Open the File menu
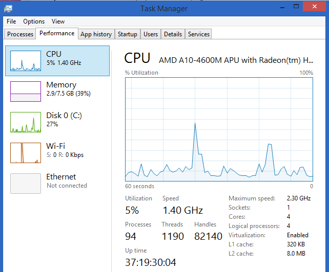The height and width of the screenshot is (272, 329). click(11, 21)
